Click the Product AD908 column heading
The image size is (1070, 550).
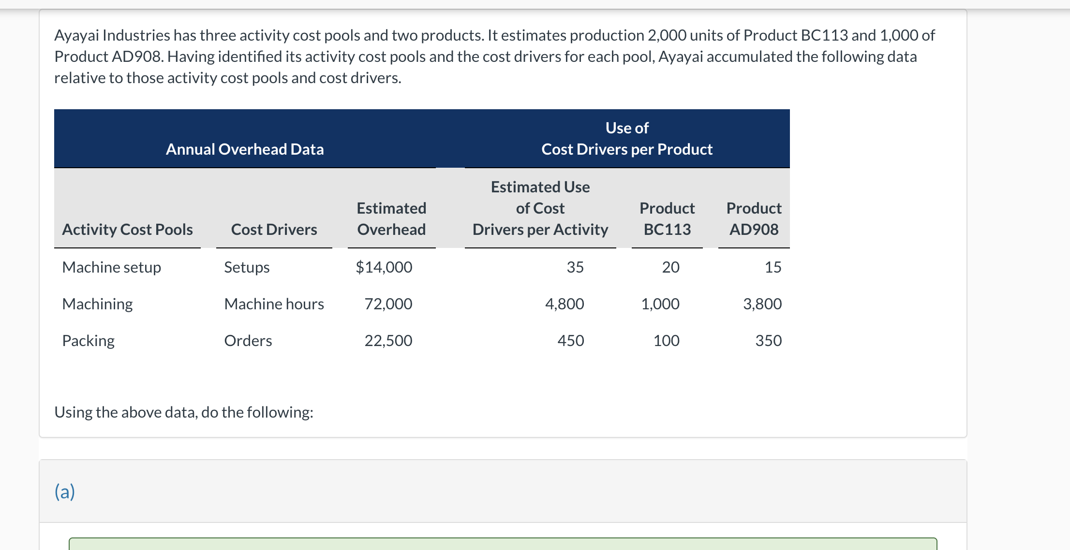click(x=754, y=219)
